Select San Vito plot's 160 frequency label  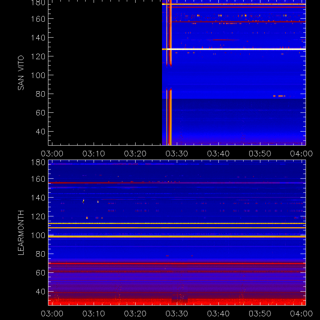(x=38, y=19)
